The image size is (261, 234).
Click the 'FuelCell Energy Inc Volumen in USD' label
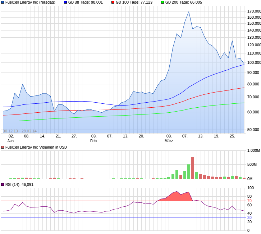36,147
